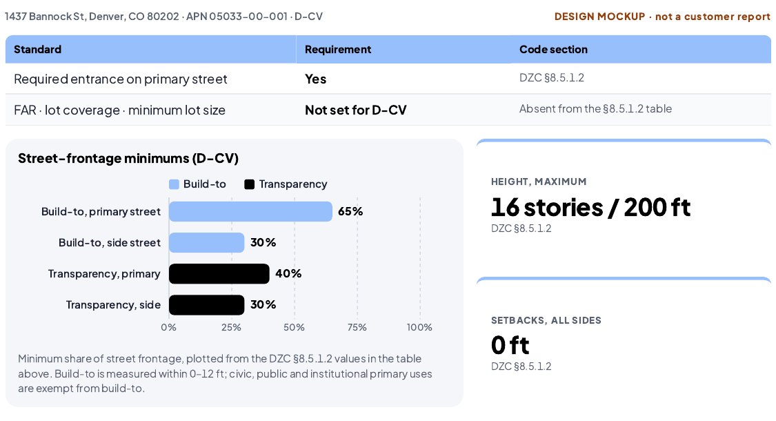Click 'Not set for D-CV' value
This screenshot has height=421, width=776.
click(x=355, y=110)
